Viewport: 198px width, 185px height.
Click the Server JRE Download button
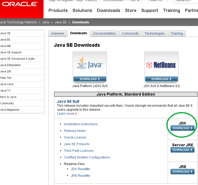click(x=182, y=150)
